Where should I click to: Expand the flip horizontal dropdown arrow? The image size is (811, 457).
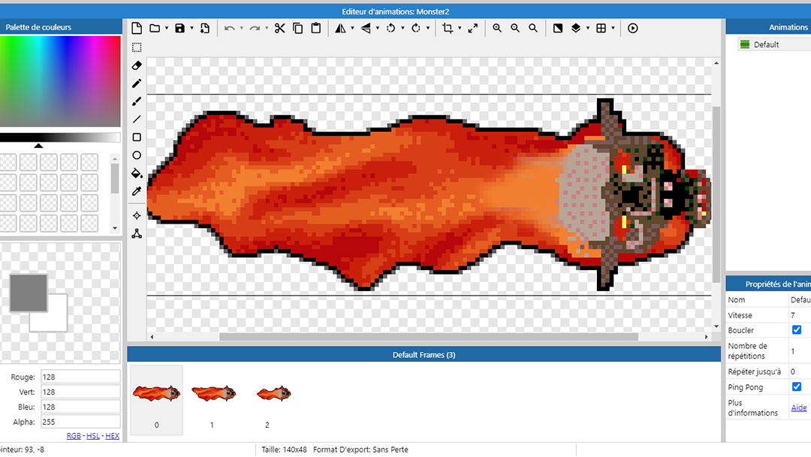point(353,29)
